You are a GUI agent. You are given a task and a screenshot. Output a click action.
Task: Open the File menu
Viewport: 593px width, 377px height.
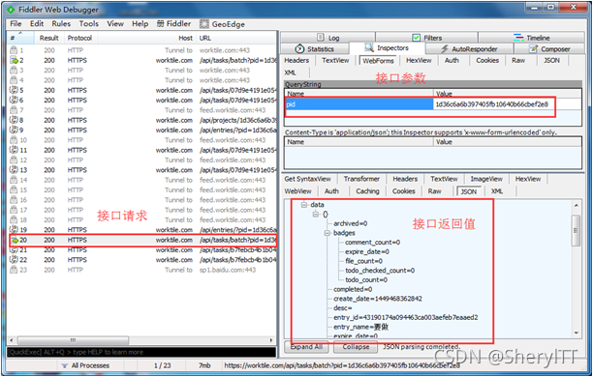point(16,24)
